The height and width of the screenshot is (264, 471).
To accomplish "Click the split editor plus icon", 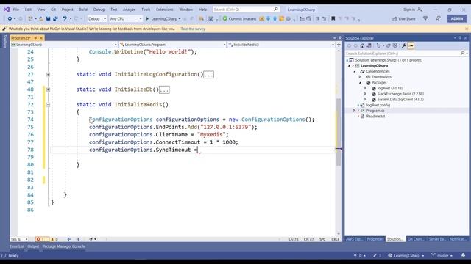I will (339, 45).
